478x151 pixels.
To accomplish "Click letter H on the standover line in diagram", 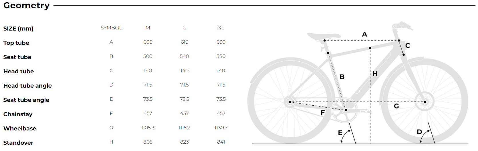I will 375,74.
